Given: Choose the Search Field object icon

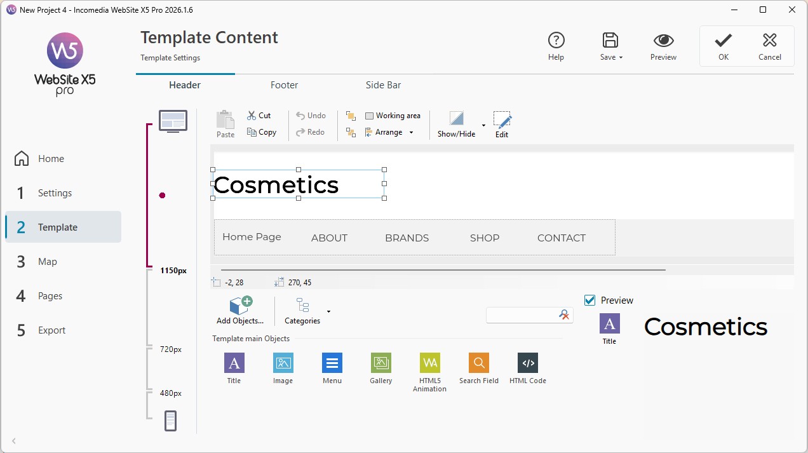Looking at the screenshot, I should [478, 363].
